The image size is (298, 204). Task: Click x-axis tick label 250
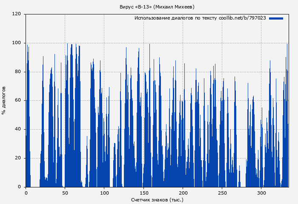(222, 193)
